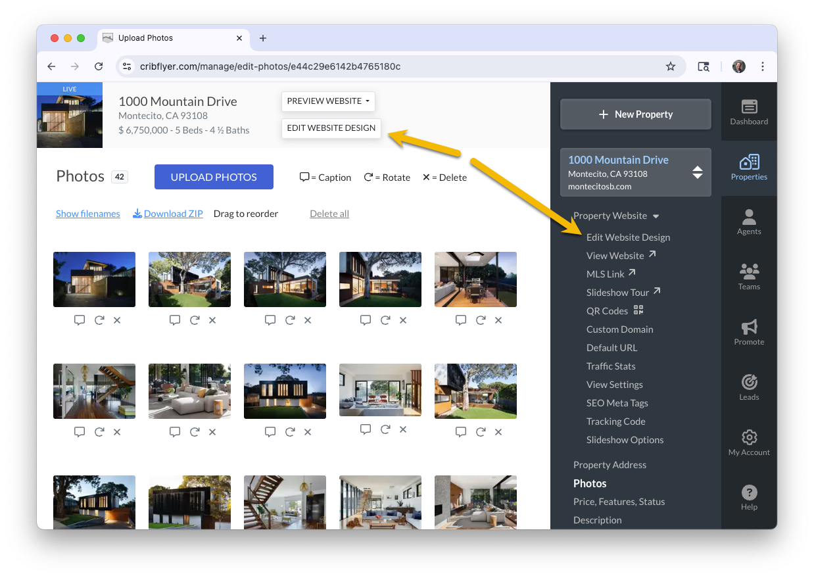814x578 pixels.
Task: Rotate the third photo in the top row
Action: (290, 320)
